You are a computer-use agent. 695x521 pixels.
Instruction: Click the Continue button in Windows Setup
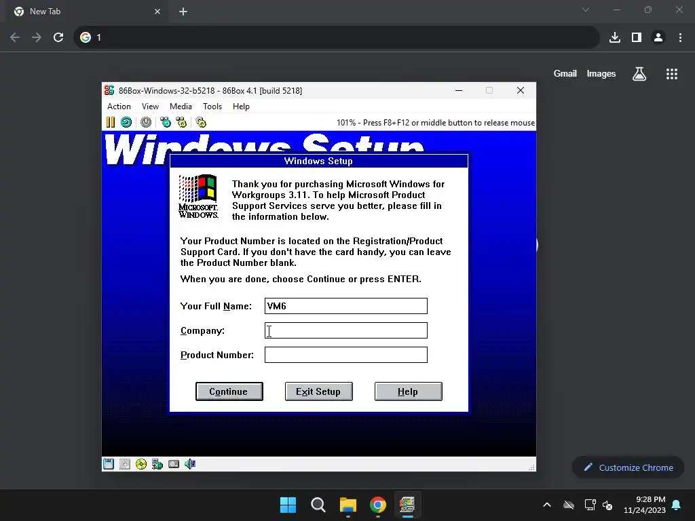click(229, 391)
